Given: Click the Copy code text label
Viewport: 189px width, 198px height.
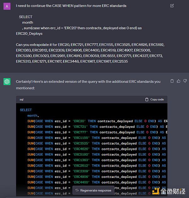Looking at the screenshot, I should click(157, 99).
